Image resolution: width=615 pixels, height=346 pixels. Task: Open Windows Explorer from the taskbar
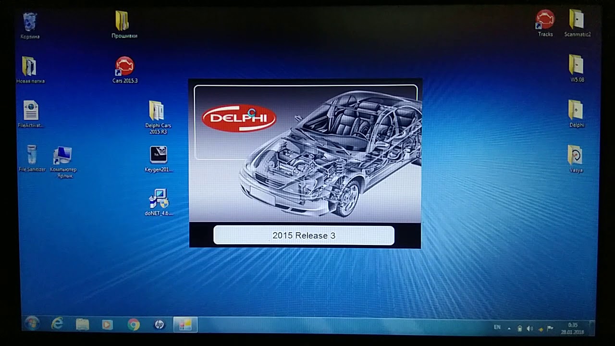tap(83, 325)
